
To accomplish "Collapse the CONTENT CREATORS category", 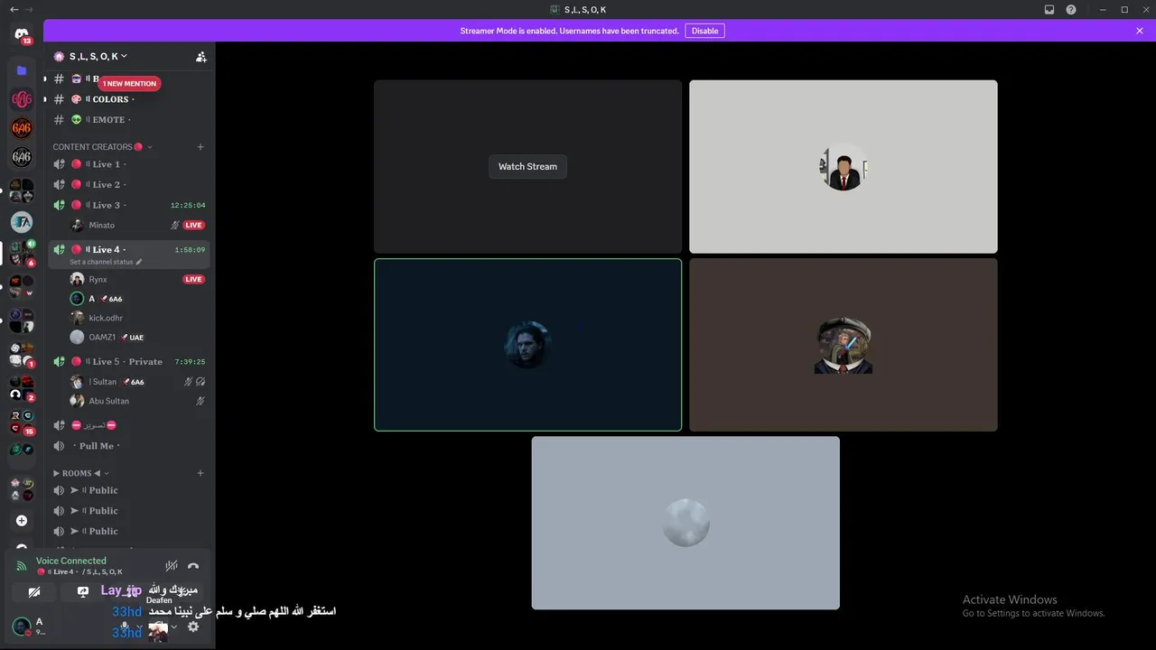I will tap(102, 146).
